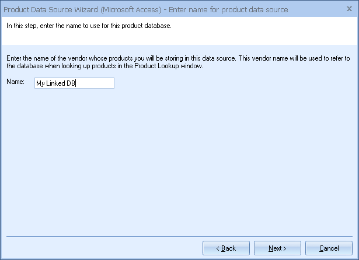This screenshot has width=359, height=260.
Task: Click the white header step description
Action: [89, 25]
